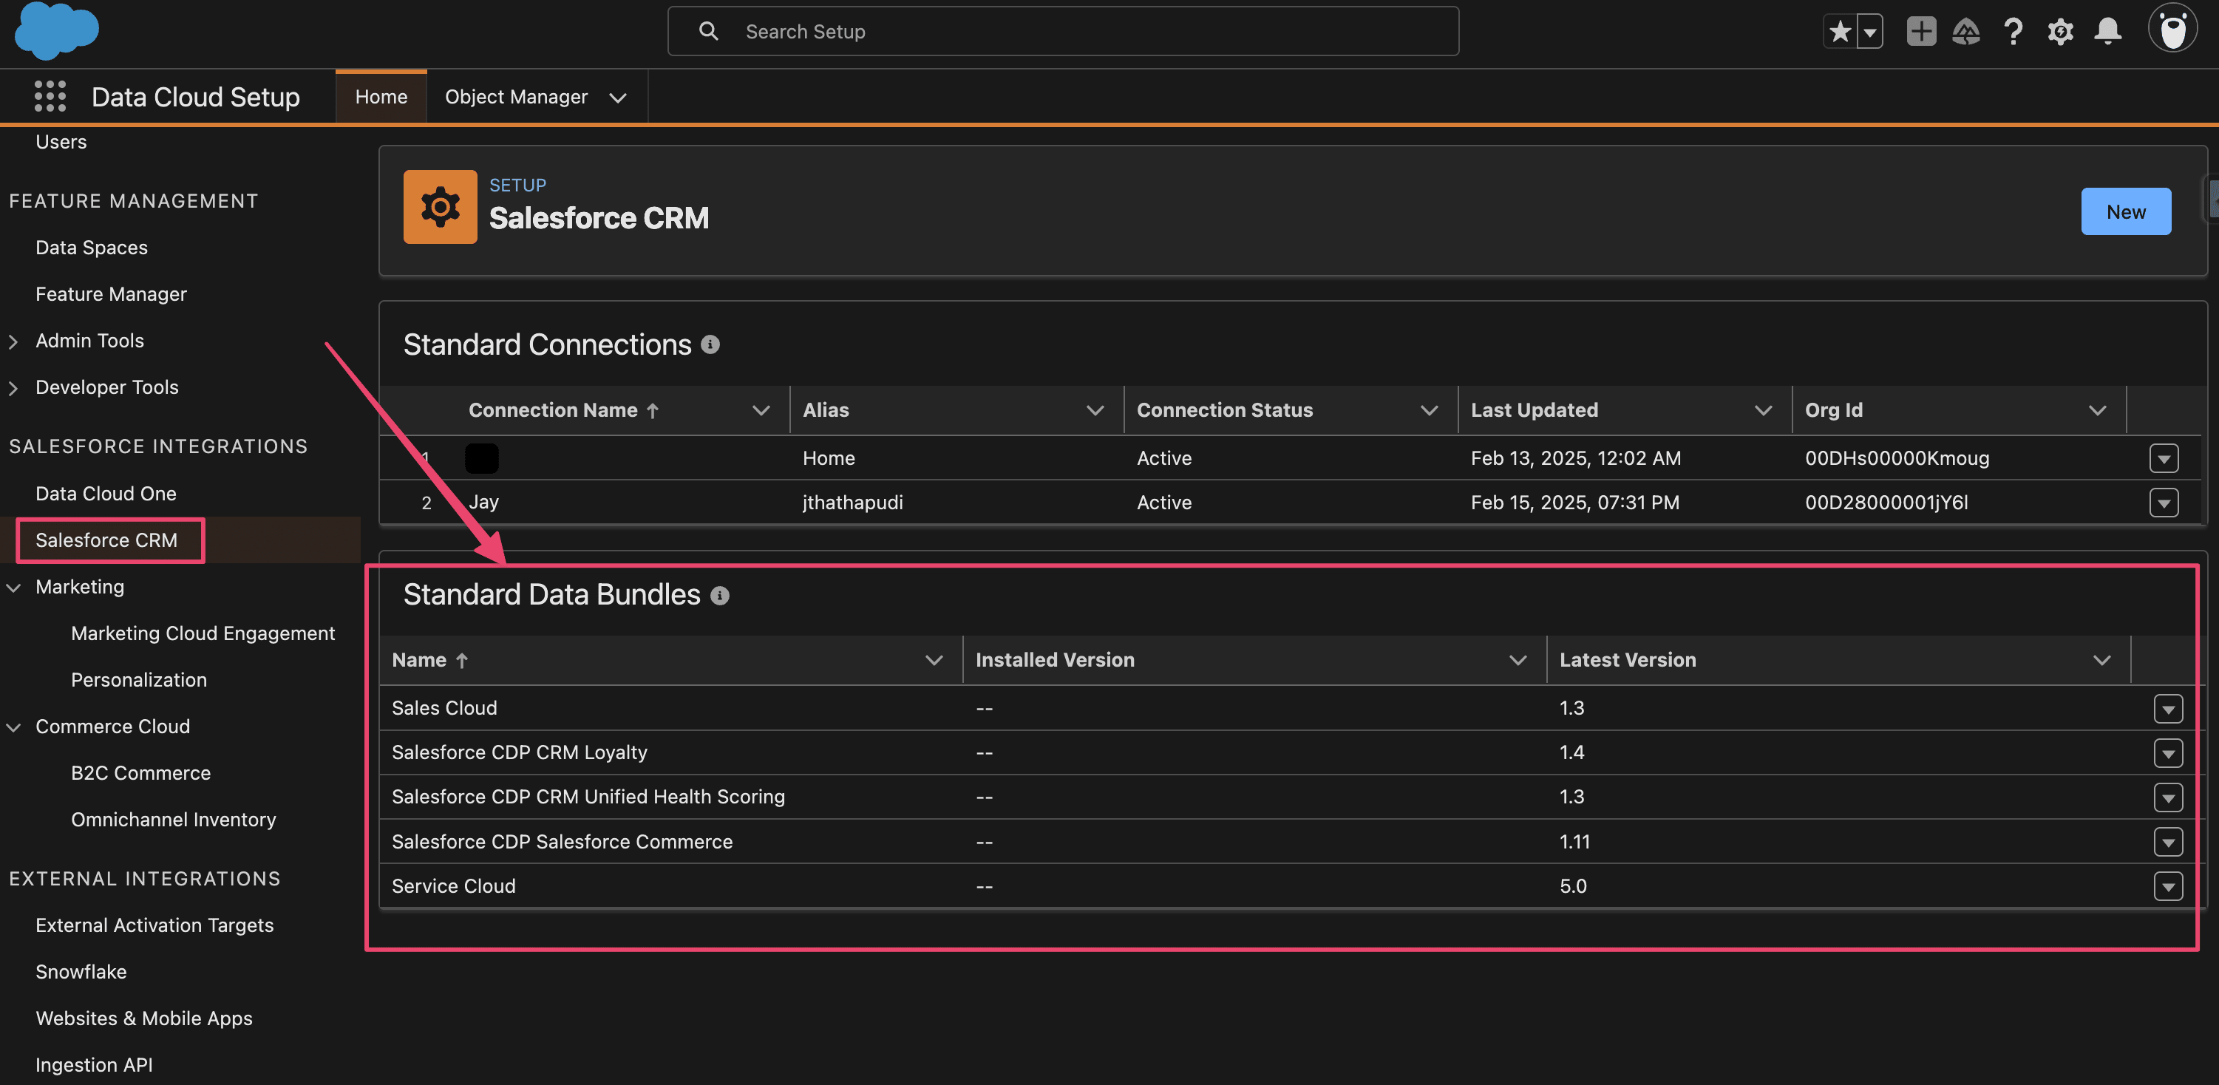Click the Search Setup input field
The width and height of the screenshot is (2219, 1085).
tap(1062, 32)
